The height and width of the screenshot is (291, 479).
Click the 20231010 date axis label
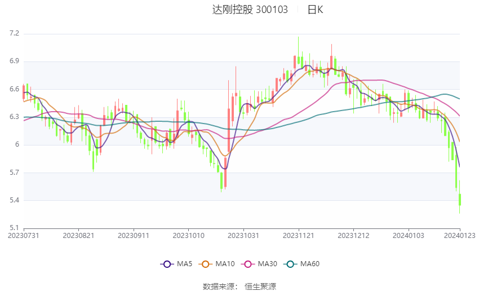pyautogui.click(x=188, y=236)
